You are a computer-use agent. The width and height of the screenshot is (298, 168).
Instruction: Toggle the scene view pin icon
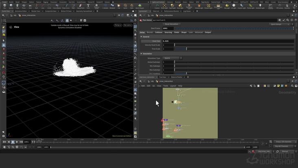119,15
